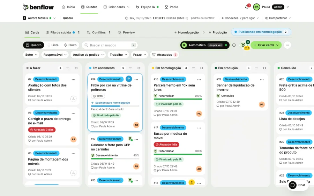The height and width of the screenshot is (196, 314).
Task: Open the Pódio page
Action: click(171, 7)
